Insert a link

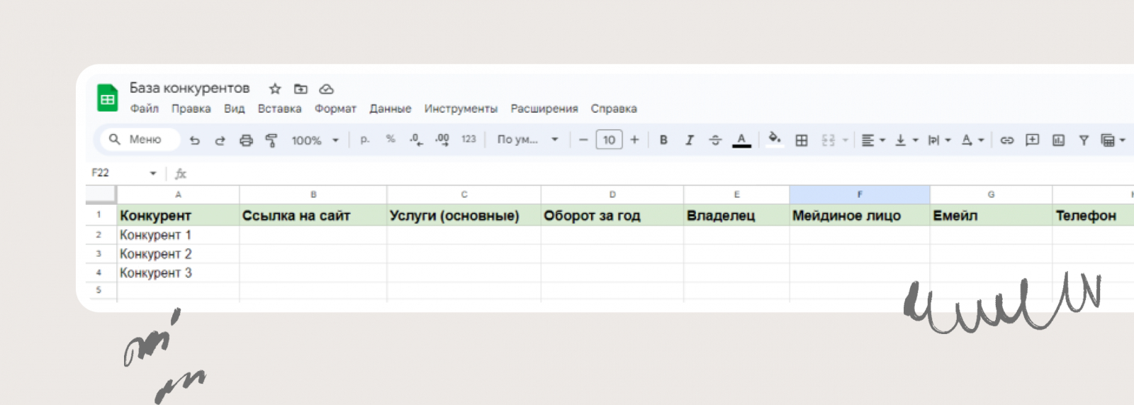pos(1006,140)
